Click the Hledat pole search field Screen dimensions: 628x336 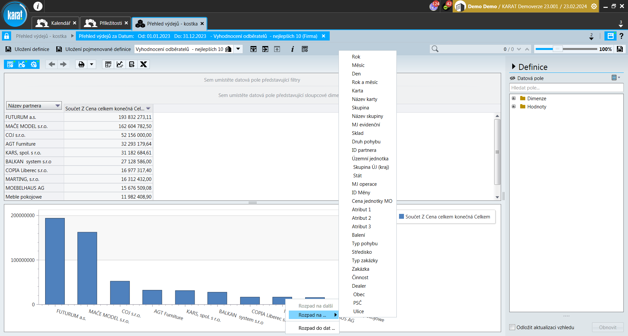[566, 88]
